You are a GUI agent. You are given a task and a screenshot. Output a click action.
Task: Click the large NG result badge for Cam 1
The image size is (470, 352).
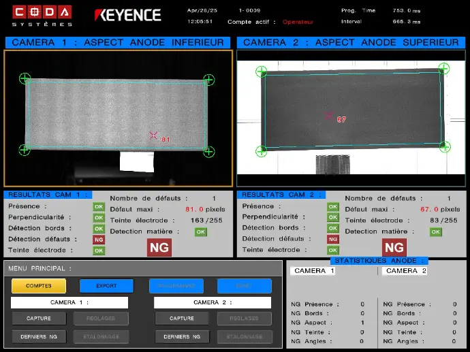pos(159,247)
